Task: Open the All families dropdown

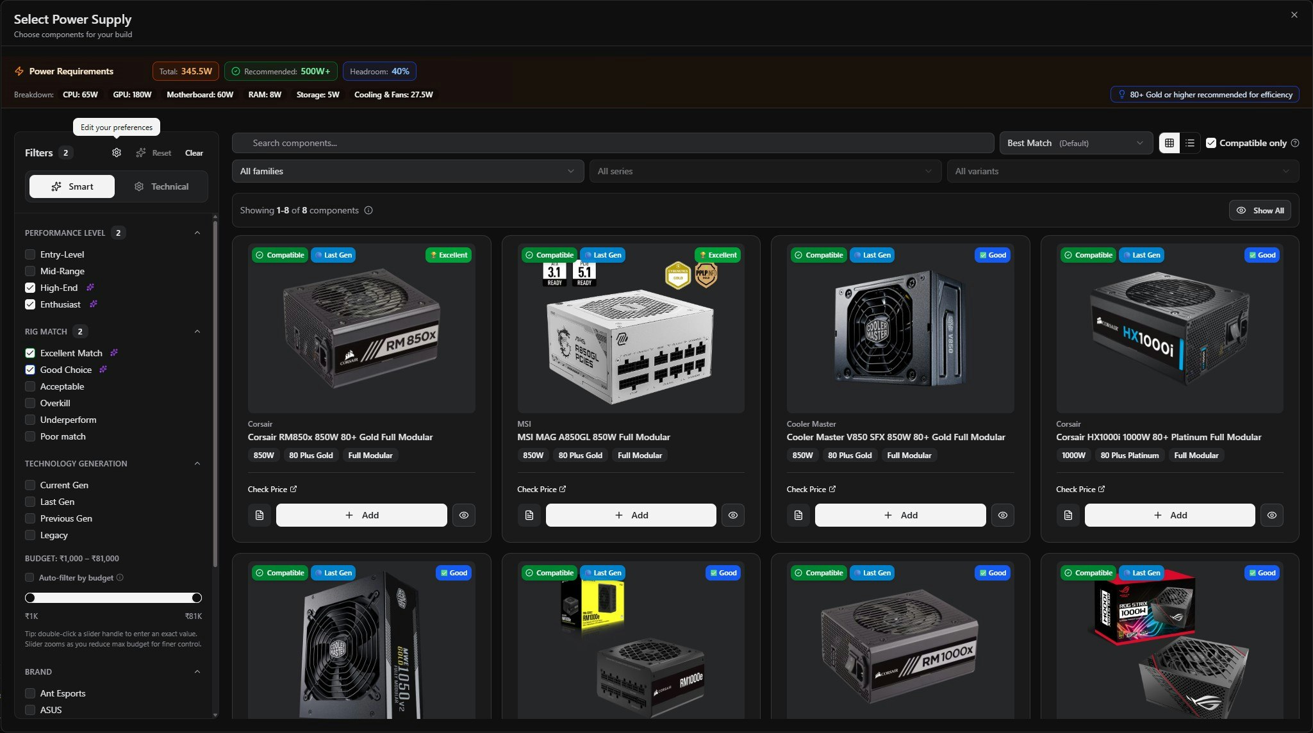Action: [x=408, y=171]
